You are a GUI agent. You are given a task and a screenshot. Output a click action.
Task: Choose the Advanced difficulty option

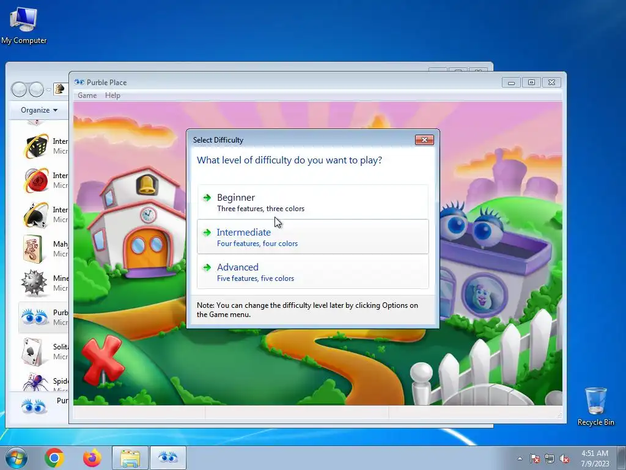coord(312,271)
